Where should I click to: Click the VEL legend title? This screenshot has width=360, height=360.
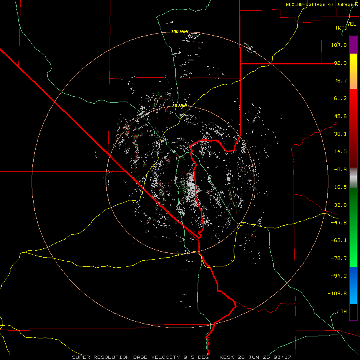(x=351, y=24)
